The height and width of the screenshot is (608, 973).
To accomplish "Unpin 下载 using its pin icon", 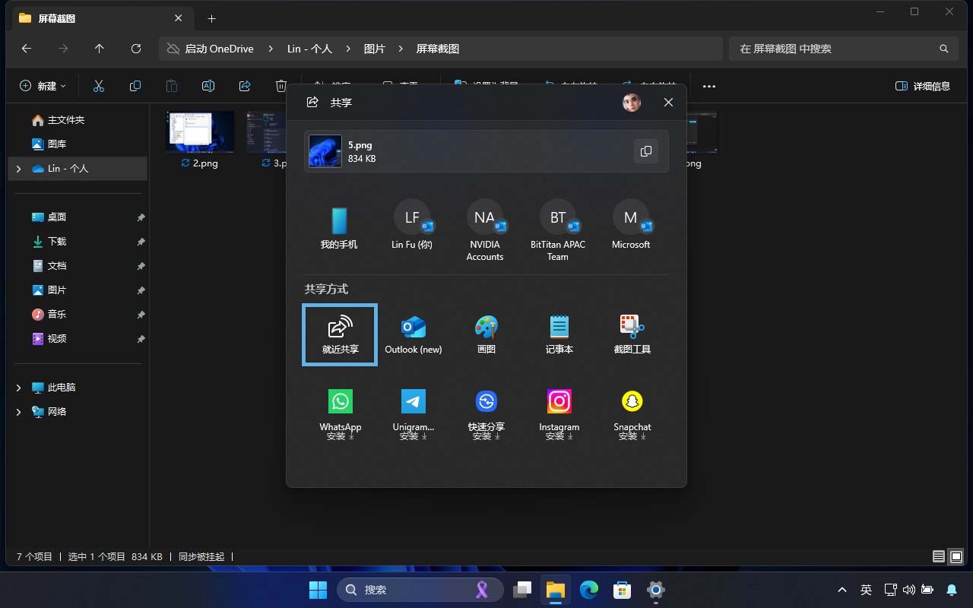I will (x=141, y=242).
